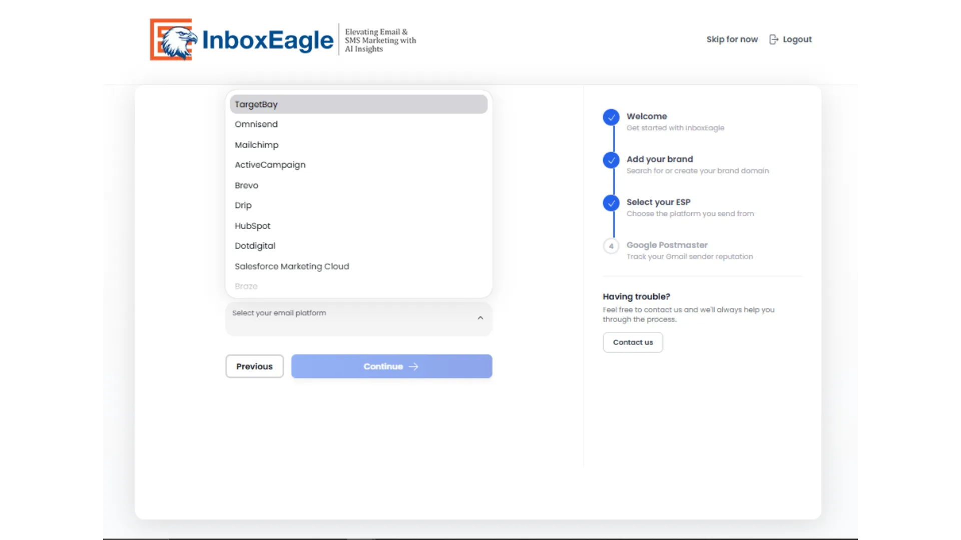This screenshot has height=540, width=961.
Task: Click the Add your brand checkmark circle
Action: pyautogui.click(x=611, y=160)
